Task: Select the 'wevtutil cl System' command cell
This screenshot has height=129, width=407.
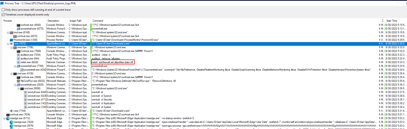Action: pos(101,107)
